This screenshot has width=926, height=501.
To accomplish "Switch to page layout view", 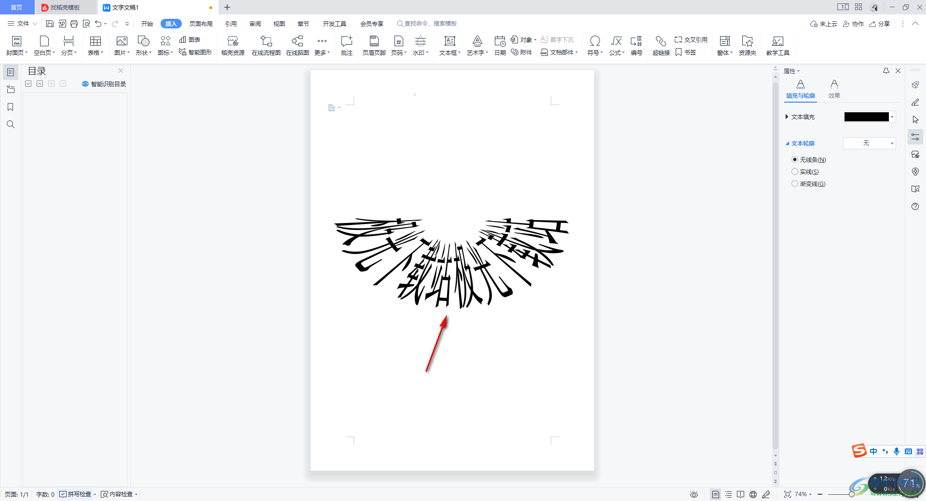I will pos(716,494).
